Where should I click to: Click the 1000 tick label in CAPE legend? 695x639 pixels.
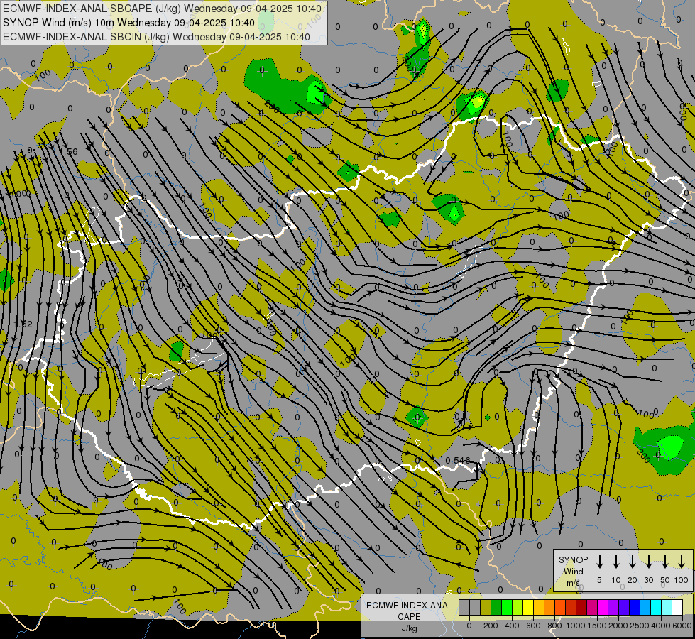(576, 626)
